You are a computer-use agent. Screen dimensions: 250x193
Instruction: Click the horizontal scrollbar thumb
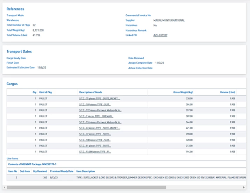tap(86, 187)
